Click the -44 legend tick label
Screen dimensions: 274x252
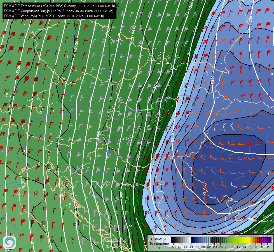coord(185,247)
